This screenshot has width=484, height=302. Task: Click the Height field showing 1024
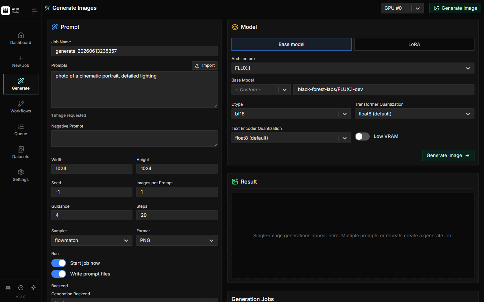point(177,168)
